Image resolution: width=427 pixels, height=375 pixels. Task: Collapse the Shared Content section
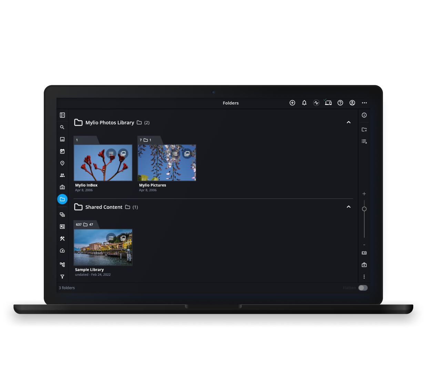(x=349, y=207)
